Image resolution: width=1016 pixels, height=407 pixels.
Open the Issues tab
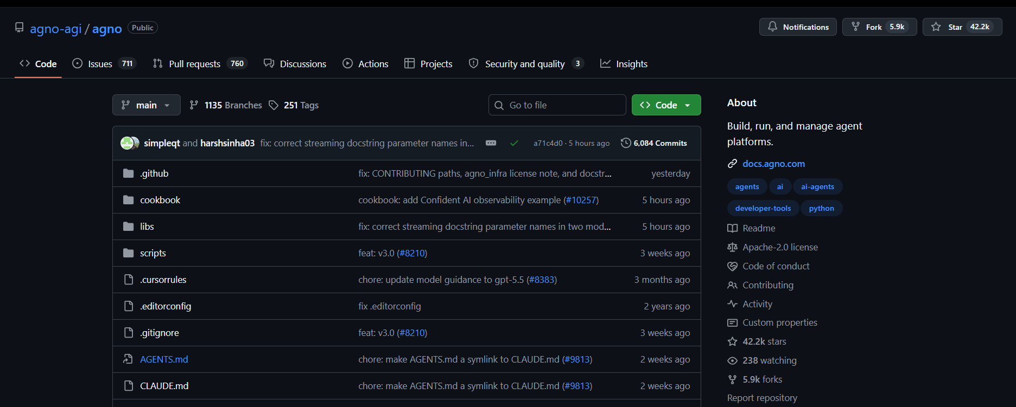pyautogui.click(x=104, y=64)
